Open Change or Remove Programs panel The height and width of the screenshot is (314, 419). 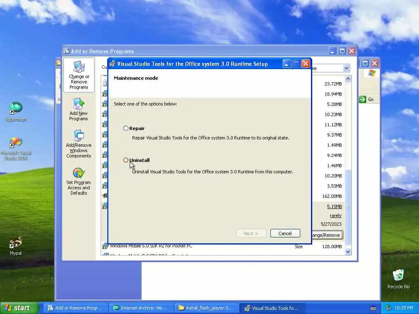click(79, 75)
